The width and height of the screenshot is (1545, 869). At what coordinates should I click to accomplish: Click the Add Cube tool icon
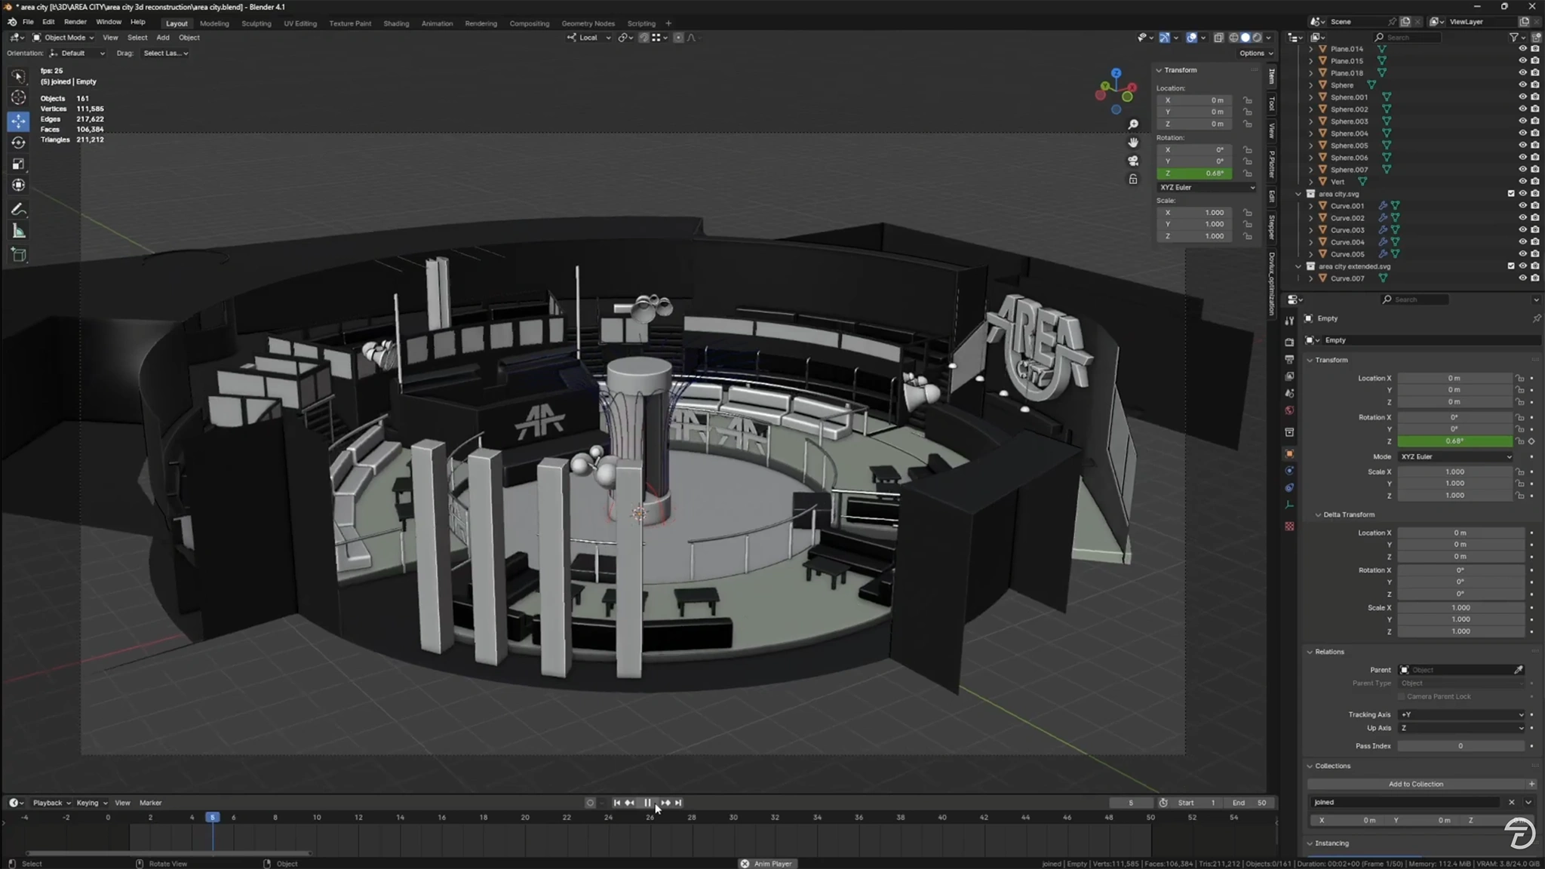(18, 255)
